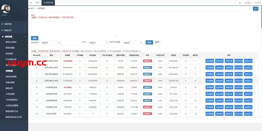This screenshot has height=131, width=262.
Task: Expand the 玩家列表 sidebar menu
Action: 14,24
